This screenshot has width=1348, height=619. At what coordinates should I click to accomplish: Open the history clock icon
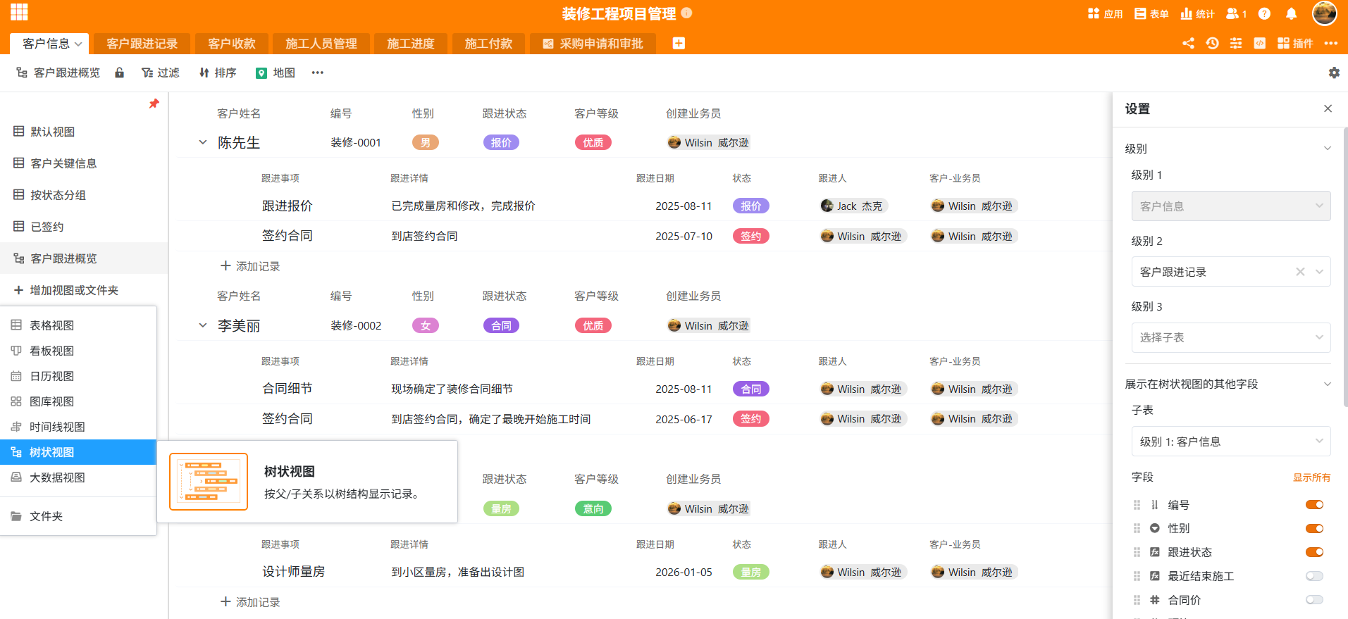[1212, 43]
